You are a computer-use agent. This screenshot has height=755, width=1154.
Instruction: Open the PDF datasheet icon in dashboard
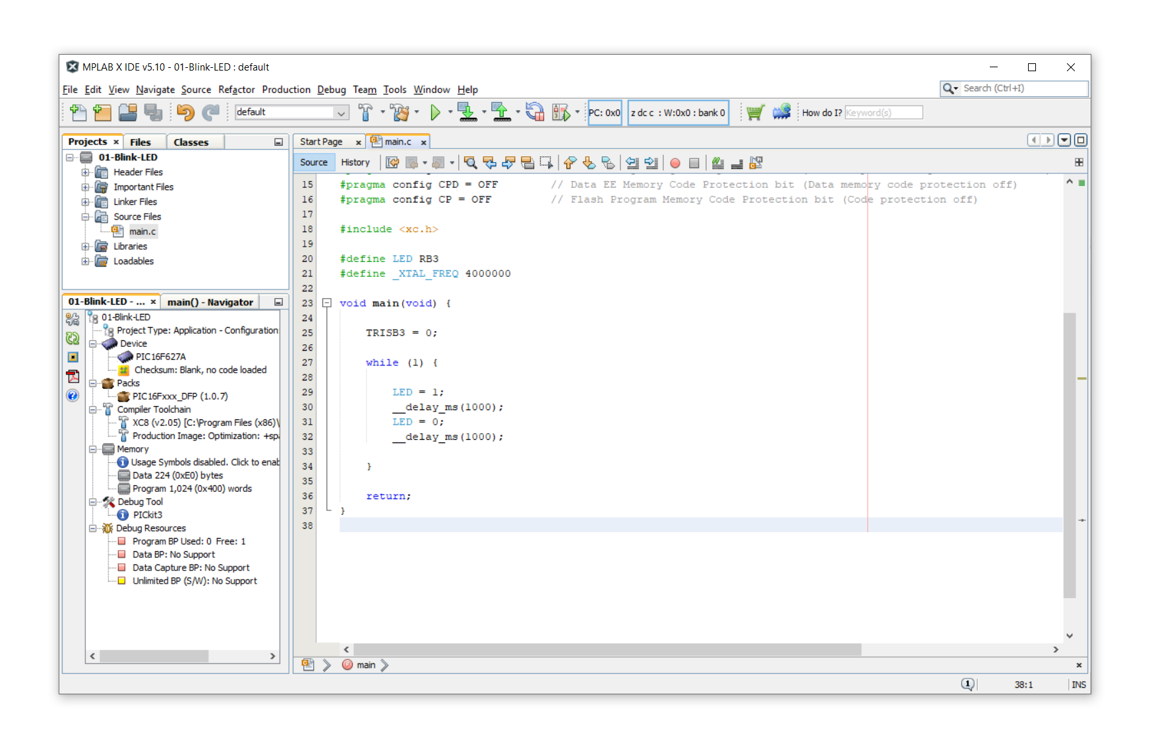[73, 377]
